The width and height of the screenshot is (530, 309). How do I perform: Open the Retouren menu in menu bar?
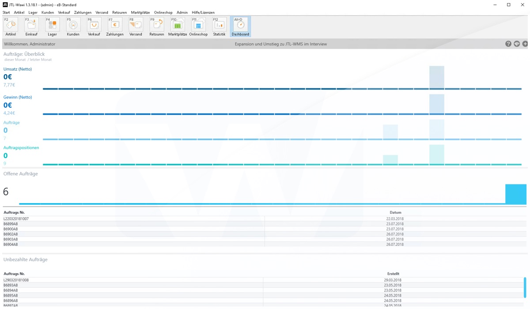[119, 12]
